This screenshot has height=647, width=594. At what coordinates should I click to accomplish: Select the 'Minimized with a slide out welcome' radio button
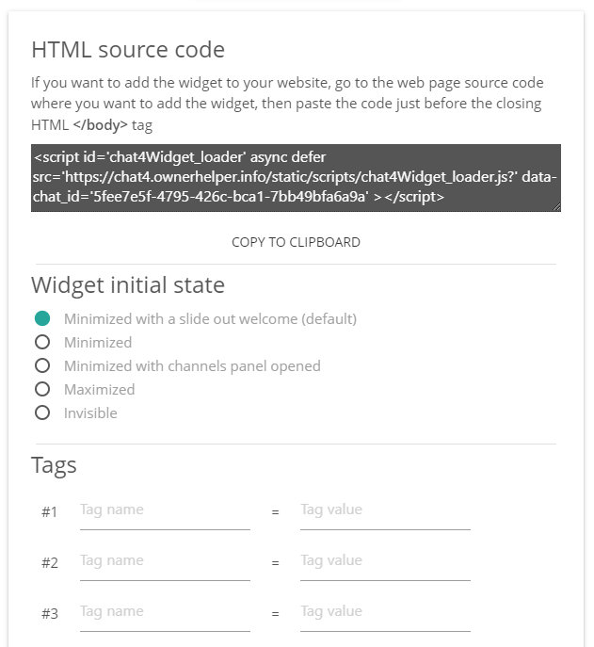(42, 318)
